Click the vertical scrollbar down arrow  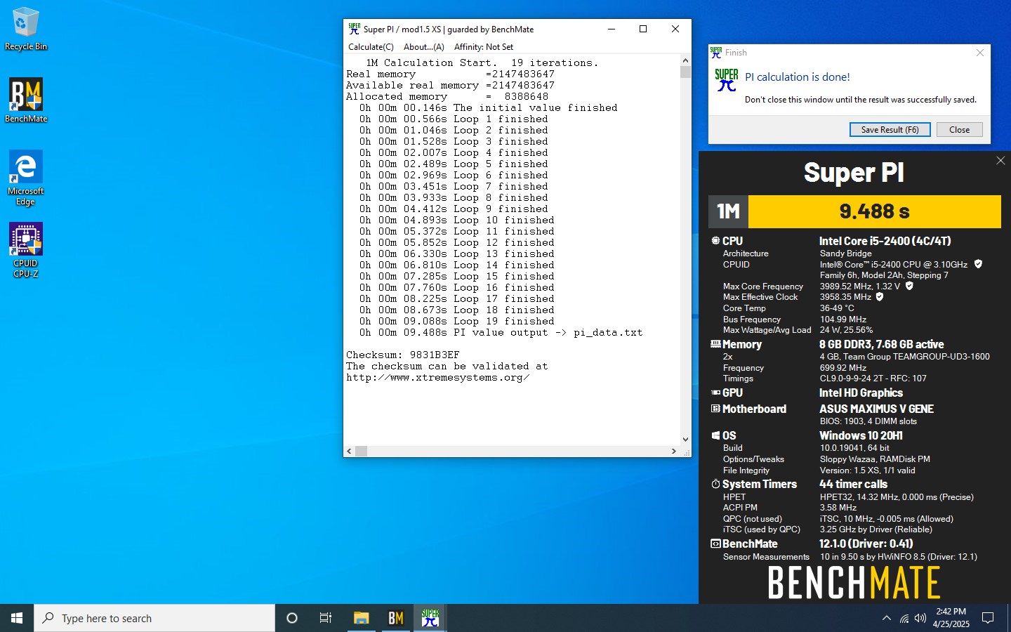[685, 439]
